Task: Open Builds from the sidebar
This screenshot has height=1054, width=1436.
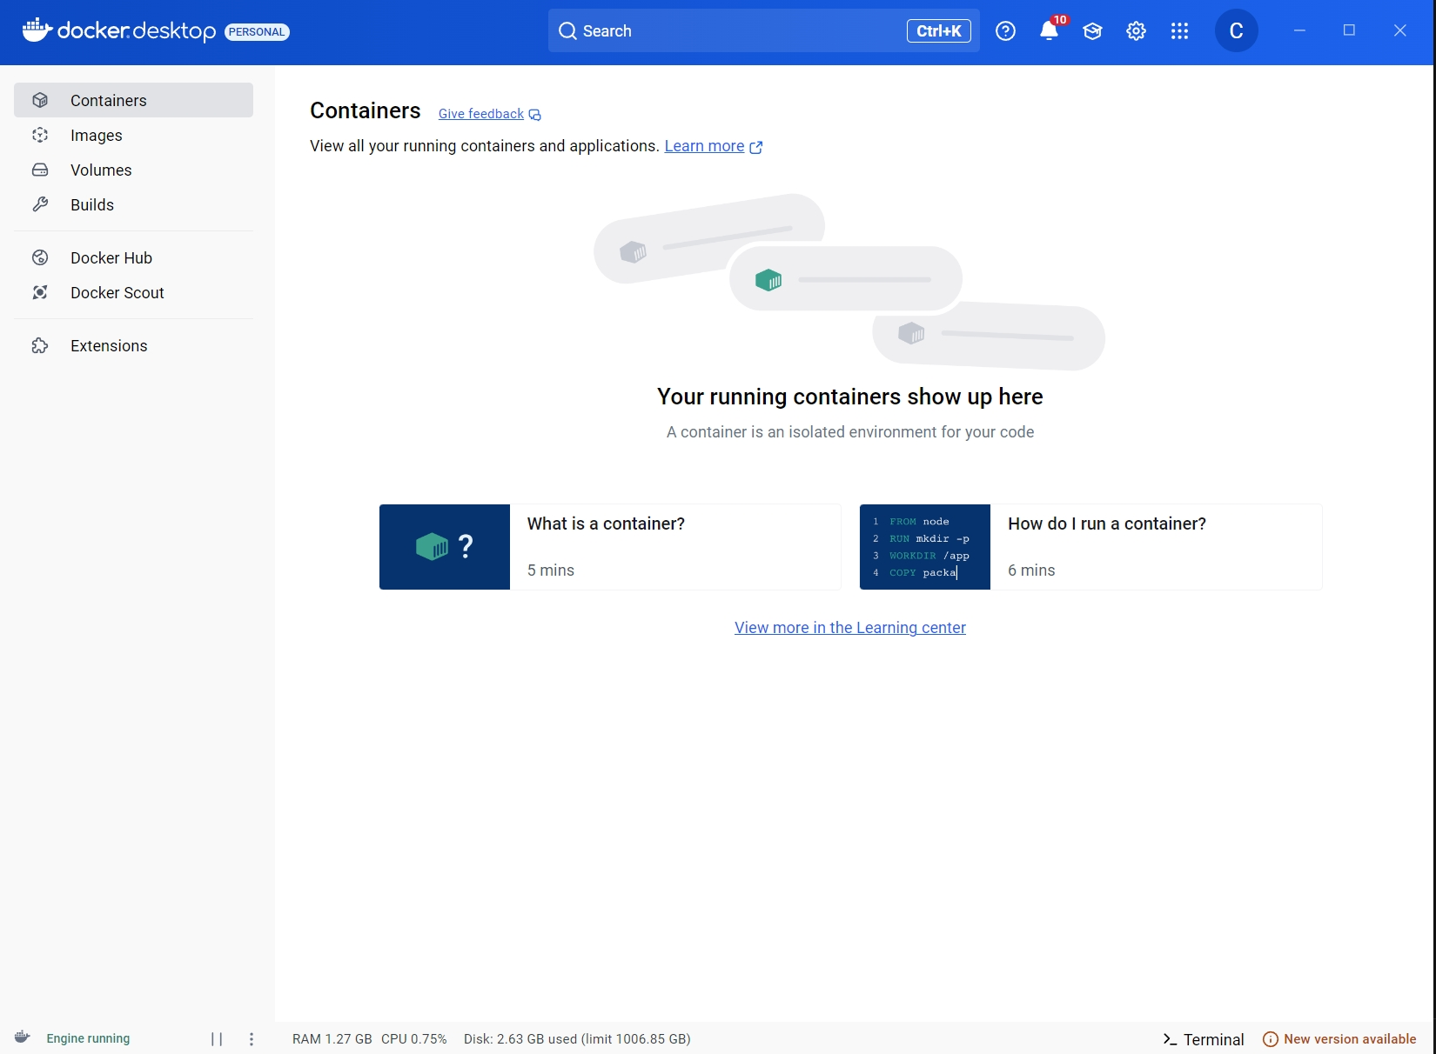Action: (92, 205)
